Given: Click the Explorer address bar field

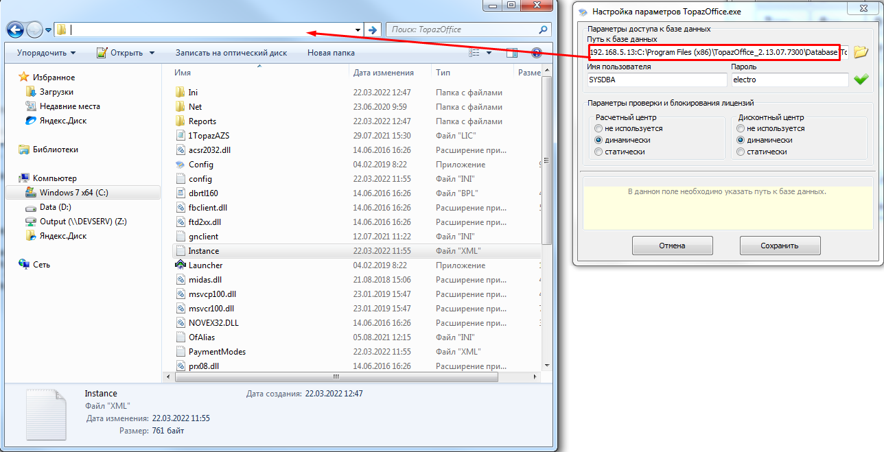Looking at the screenshot, I should pos(208,29).
